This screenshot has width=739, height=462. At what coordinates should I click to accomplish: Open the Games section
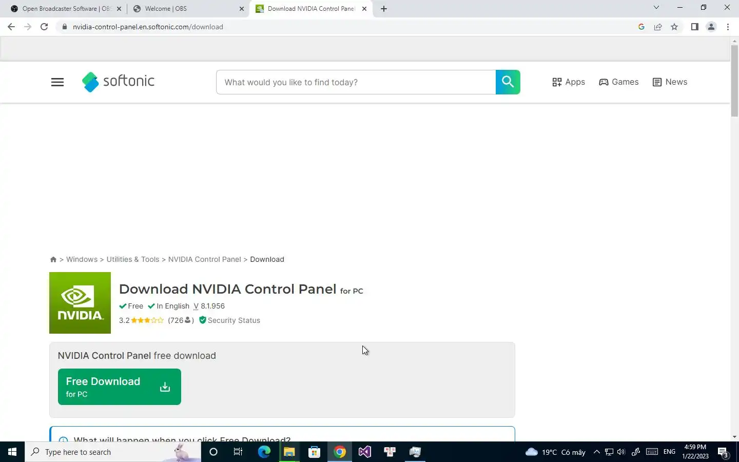click(619, 82)
